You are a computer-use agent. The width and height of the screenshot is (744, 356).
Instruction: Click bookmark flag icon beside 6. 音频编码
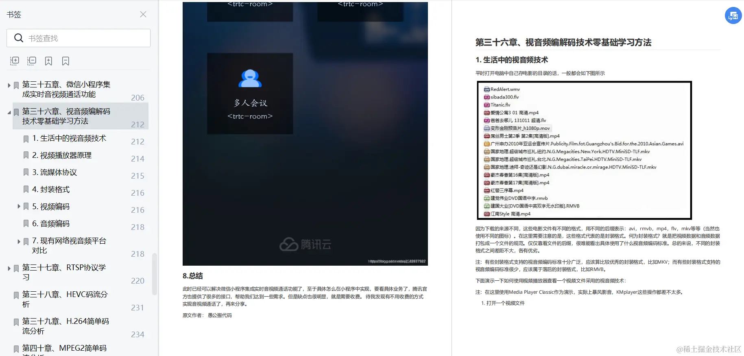point(26,224)
